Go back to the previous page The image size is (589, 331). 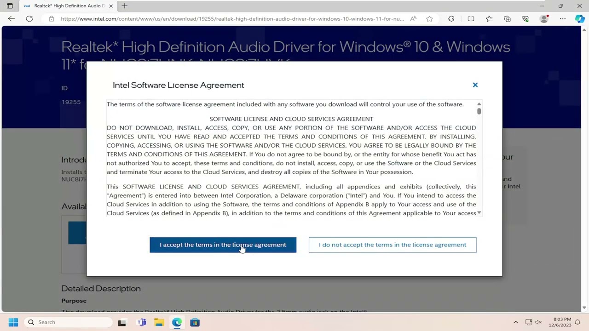(12, 19)
